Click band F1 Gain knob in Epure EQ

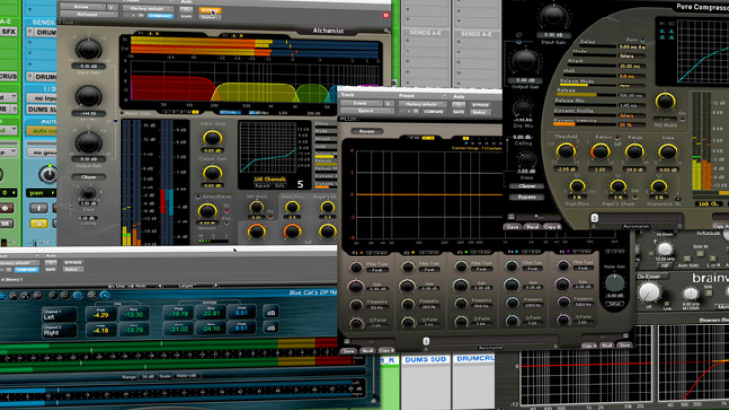[x=356, y=286]
